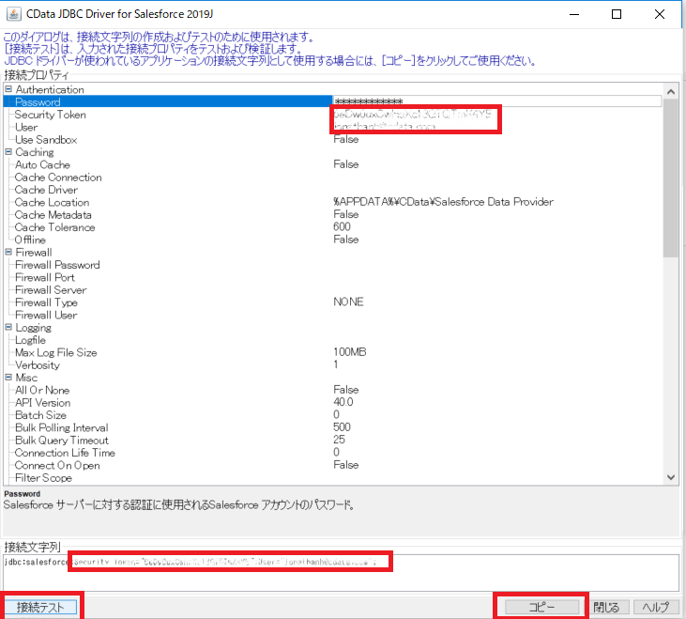The image size is (686, 619).
Task: Select the Max Log File Size property
Action: [x=56, y=353]
